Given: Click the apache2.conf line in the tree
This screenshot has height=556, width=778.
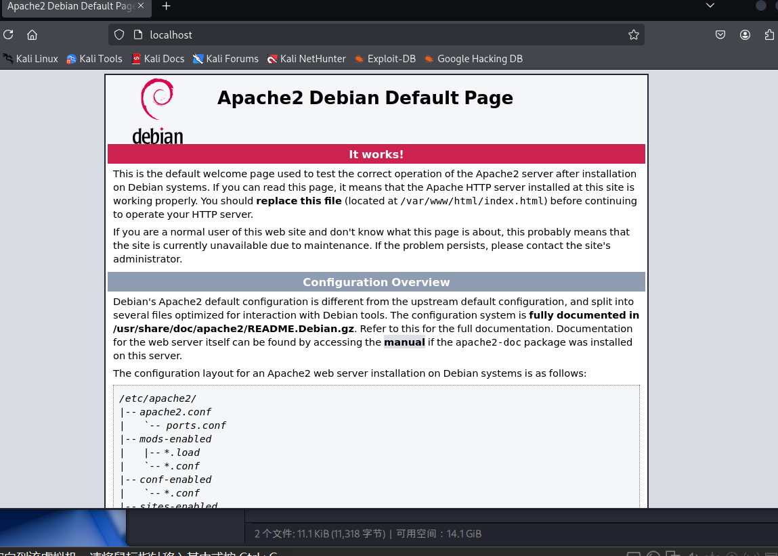Looking at the screenshot, I should coord(175,412).
